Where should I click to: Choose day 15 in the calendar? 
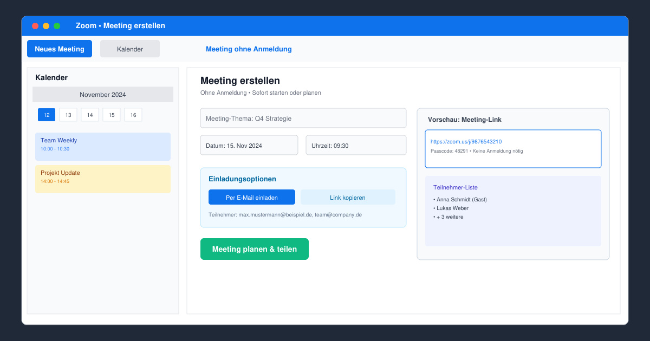coord(112,115)
